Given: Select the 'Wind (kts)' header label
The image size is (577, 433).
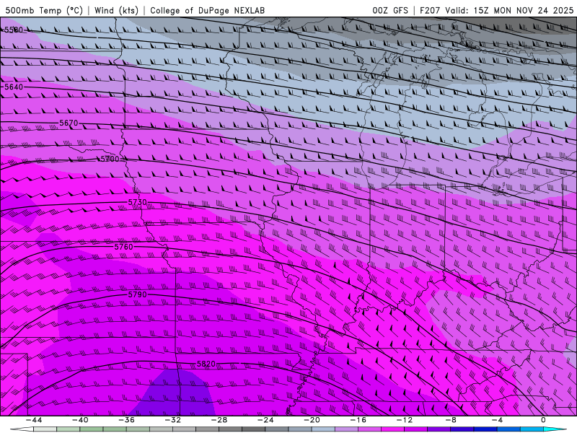Looking at the screenshot, I should pyautogui.click(x=116, y=10).
